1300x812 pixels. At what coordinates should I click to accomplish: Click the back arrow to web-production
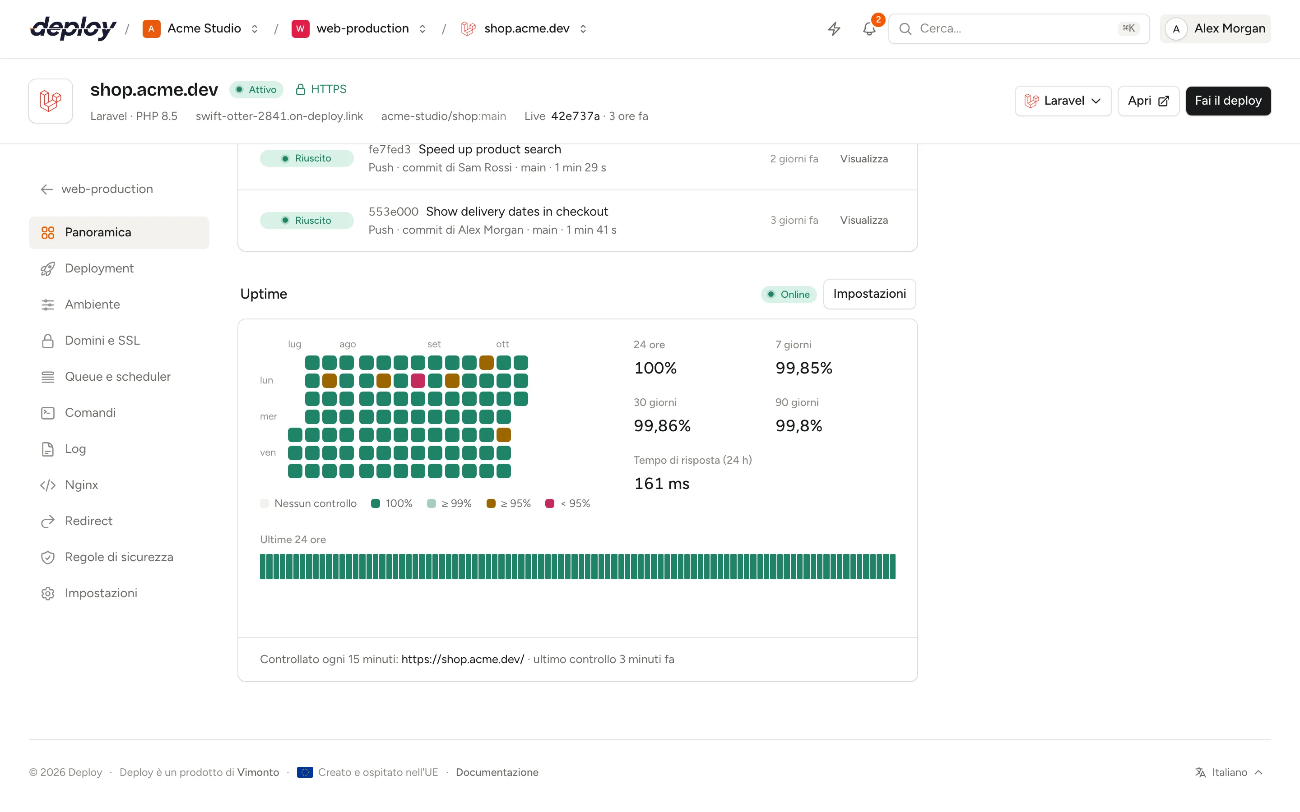click(47, 189)
